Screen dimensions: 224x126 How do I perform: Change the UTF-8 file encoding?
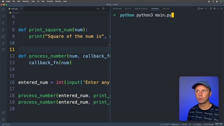(184, 124)
